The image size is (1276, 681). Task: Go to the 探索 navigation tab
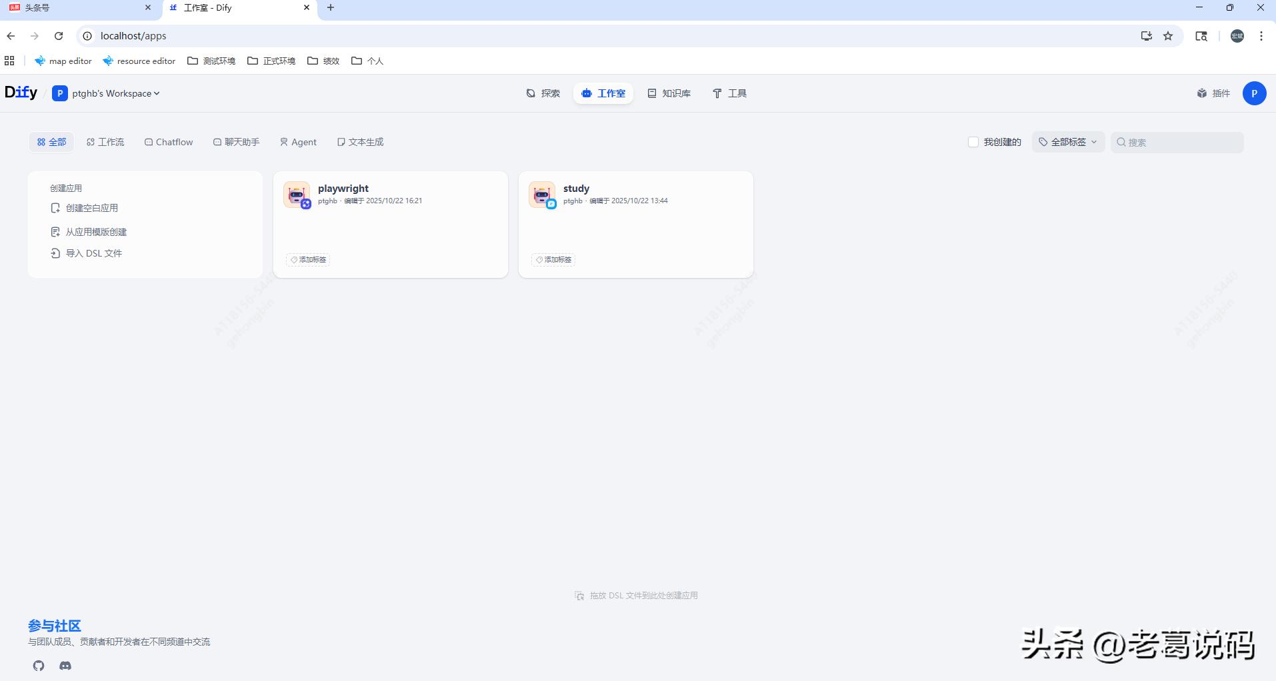click(x=543, y=93)
